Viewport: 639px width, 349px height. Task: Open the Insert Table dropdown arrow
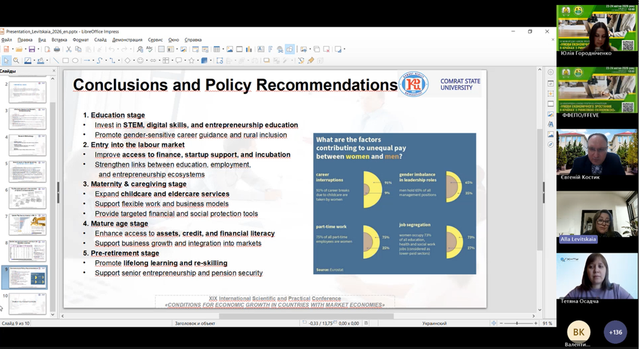pos(222,49)
